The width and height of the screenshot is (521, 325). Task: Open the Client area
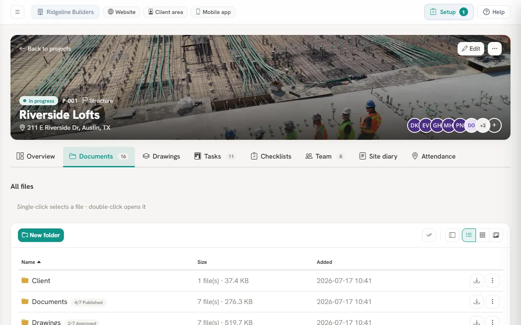(x=165, y=12)
